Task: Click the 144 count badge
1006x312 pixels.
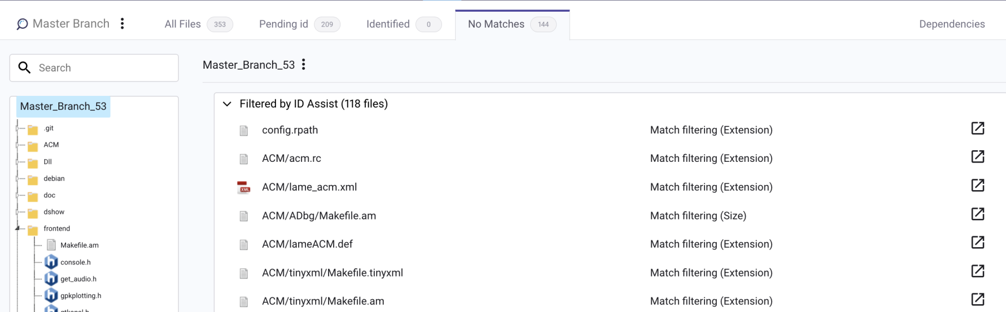Action: click(543, 24)
